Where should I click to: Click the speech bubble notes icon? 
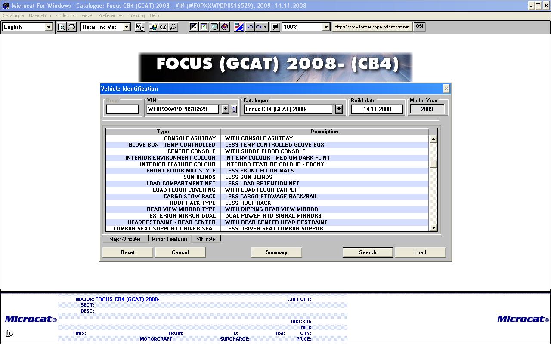275,27
